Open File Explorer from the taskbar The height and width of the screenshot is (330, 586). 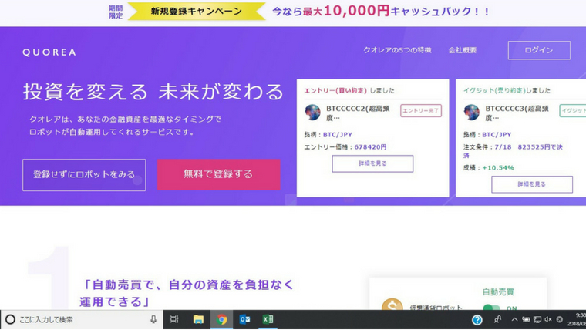(198, 319)
